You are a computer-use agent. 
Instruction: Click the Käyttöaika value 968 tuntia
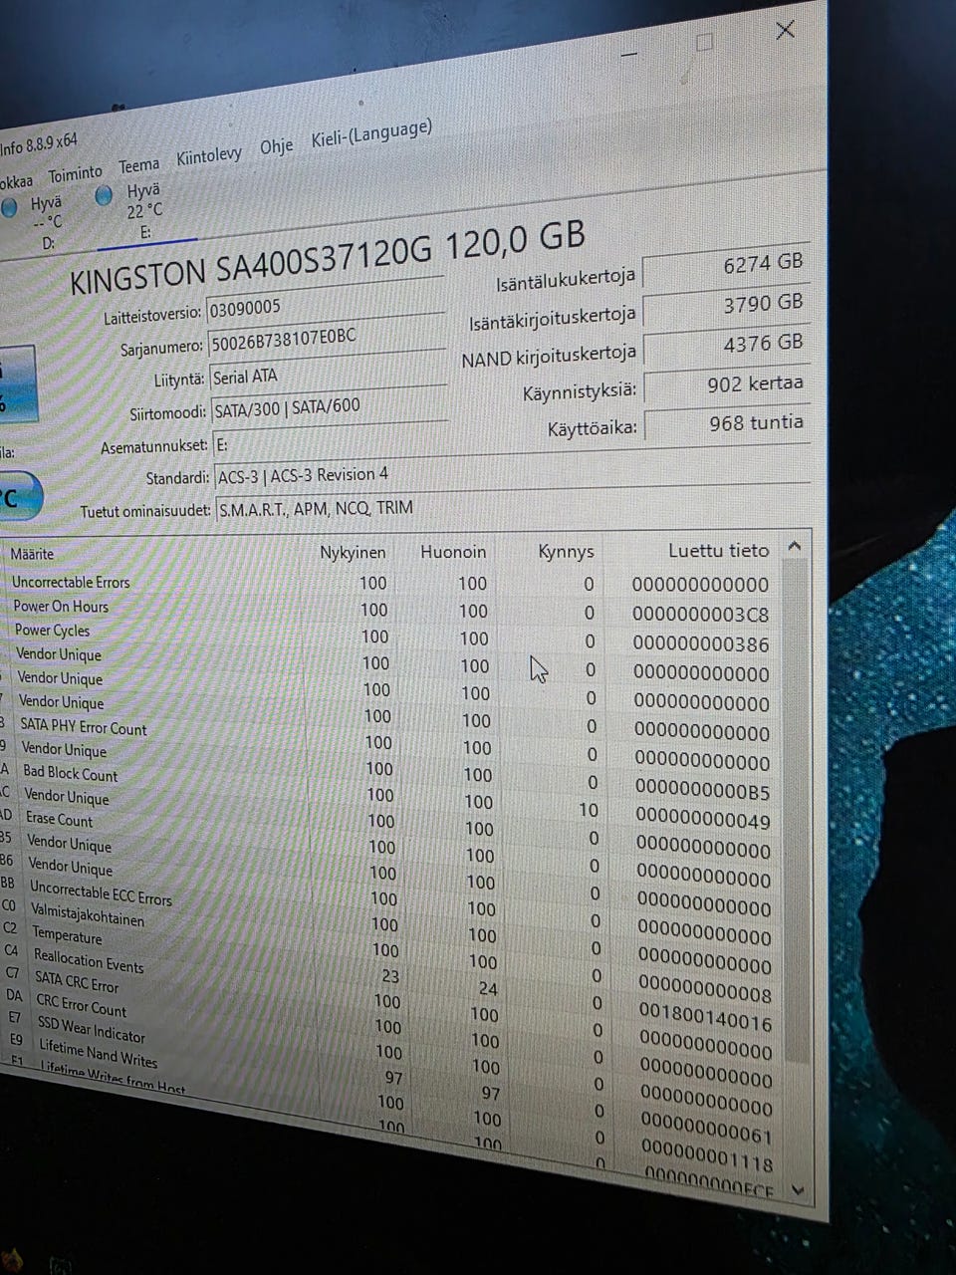coord(728,424)
